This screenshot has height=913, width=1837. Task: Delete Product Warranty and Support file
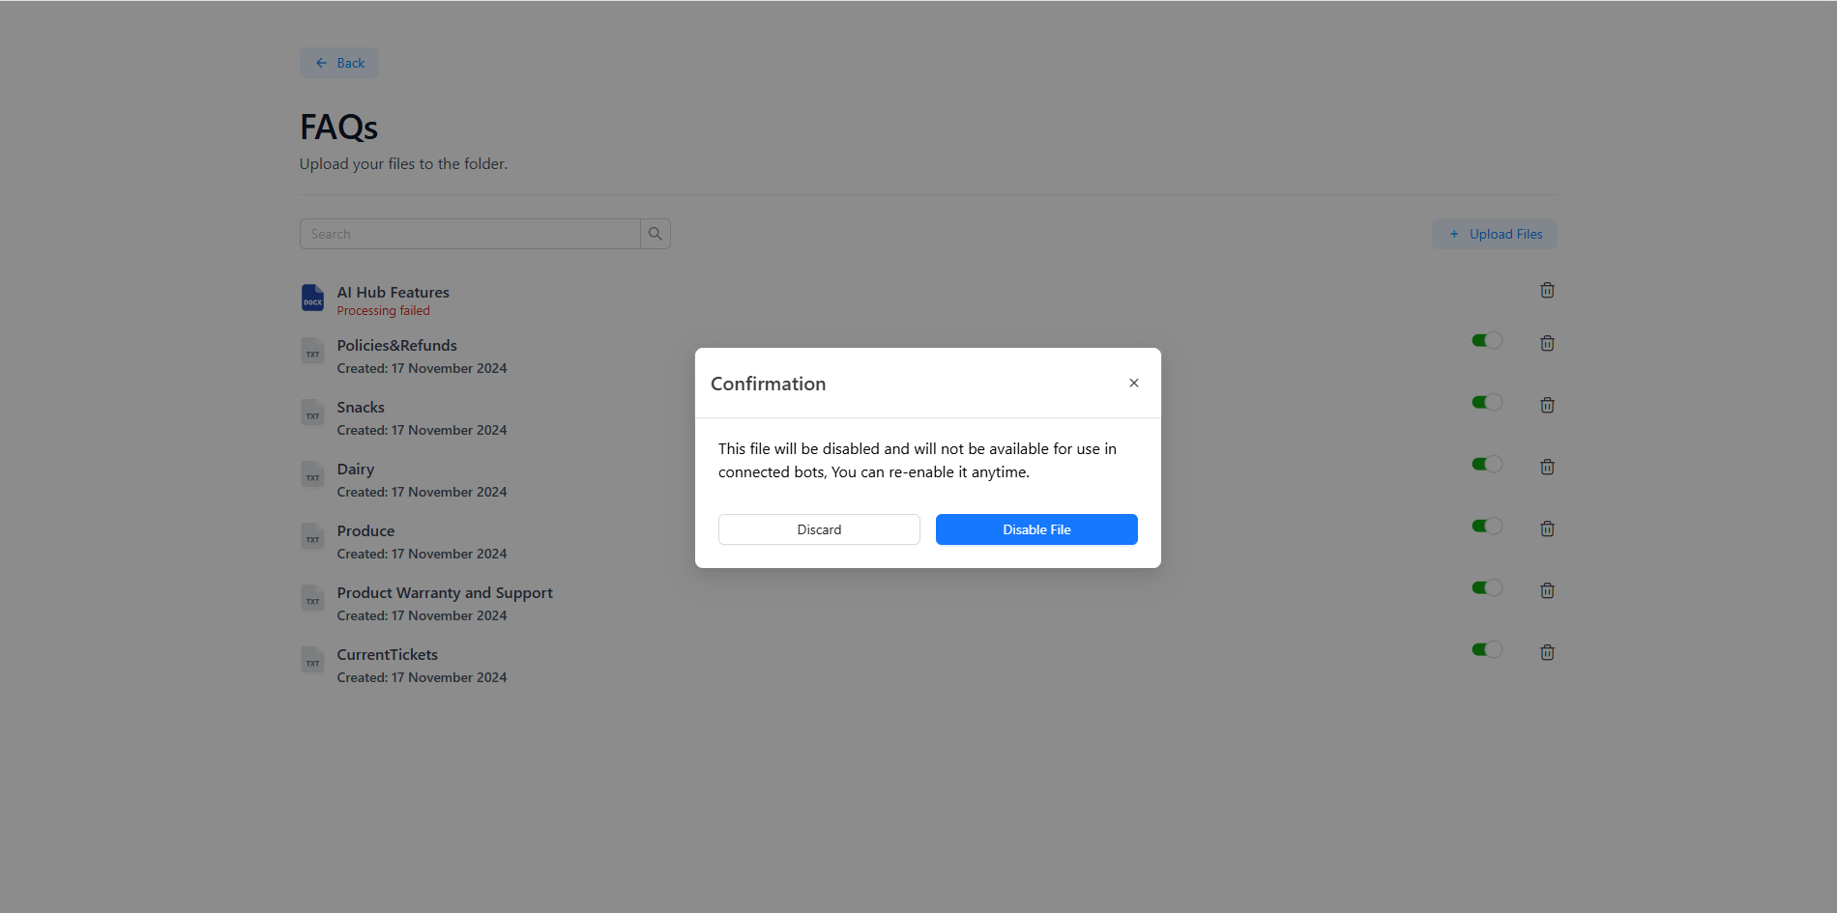click(x=1547, y=590)
